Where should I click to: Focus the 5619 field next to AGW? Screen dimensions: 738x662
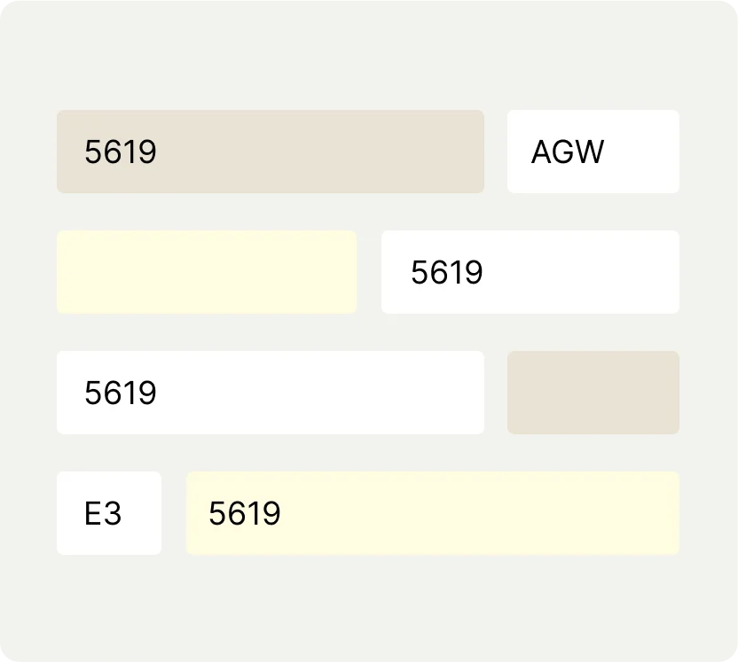[271, 152]
